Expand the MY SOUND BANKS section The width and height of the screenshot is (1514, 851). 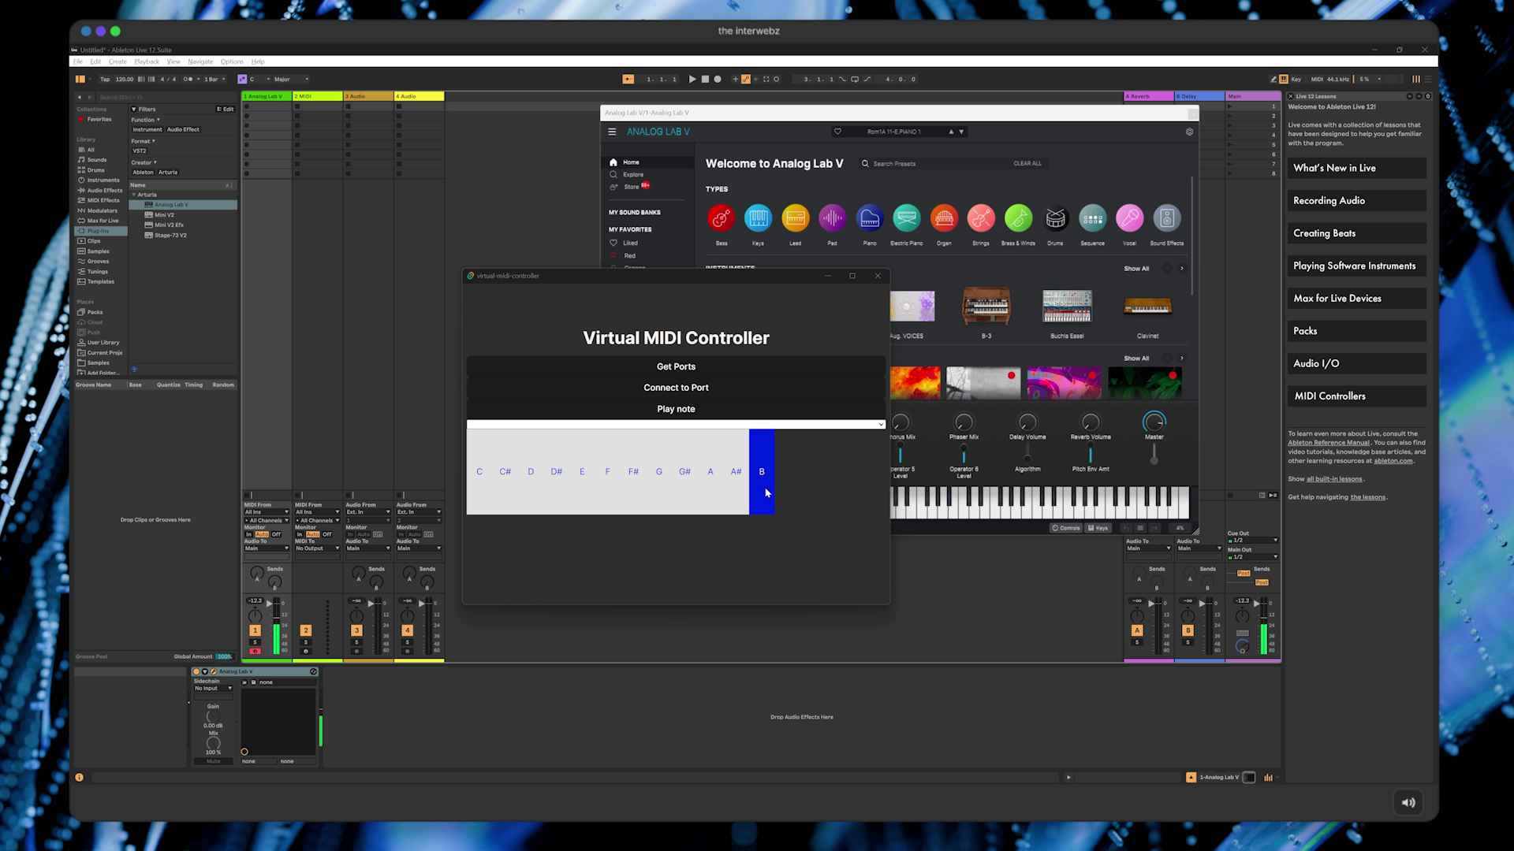pos(633,212)
